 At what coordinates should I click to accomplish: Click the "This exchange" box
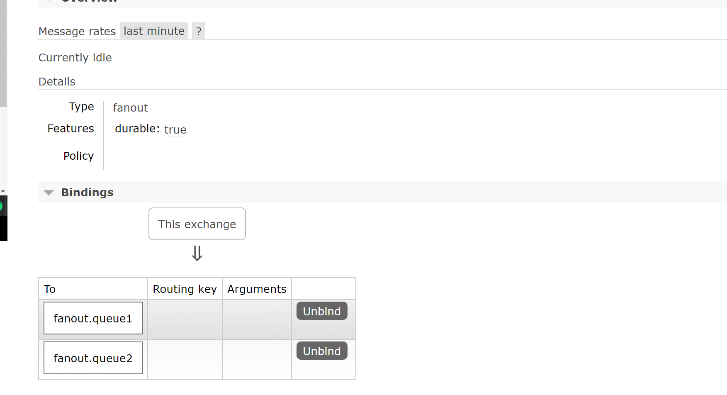point(197,224)
